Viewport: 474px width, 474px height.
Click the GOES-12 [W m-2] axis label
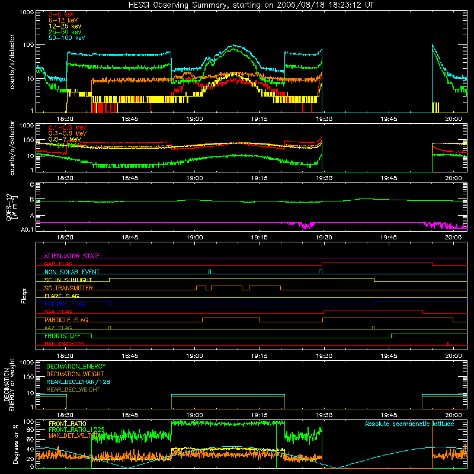(x=11, y=207)
